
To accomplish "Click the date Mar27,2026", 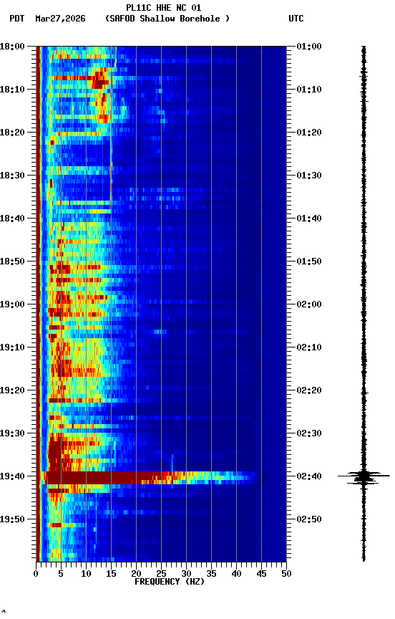I will point(60,19).
